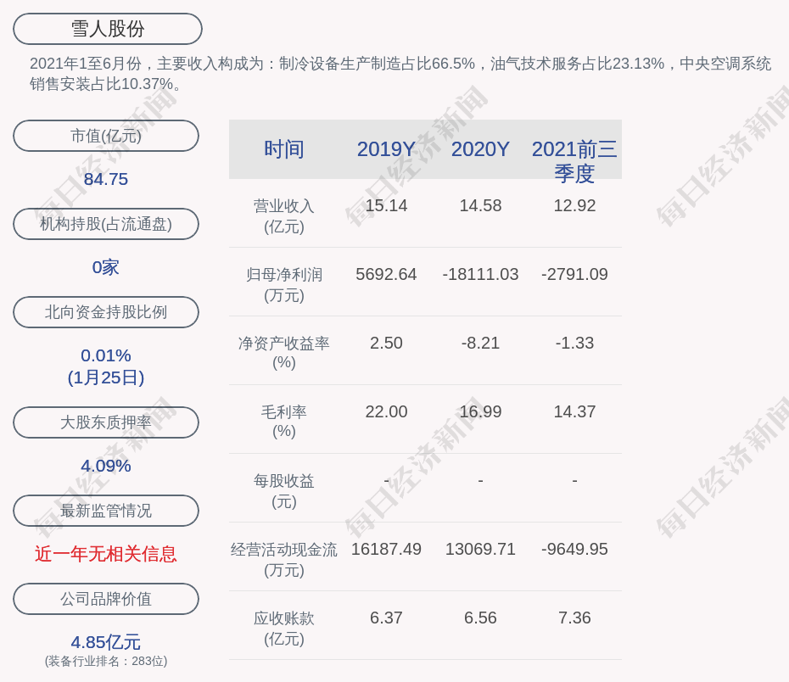Viewport: 789px width, 682px height.
Task: Select the 0家 institutional holding value
Action: pos(106,267)
